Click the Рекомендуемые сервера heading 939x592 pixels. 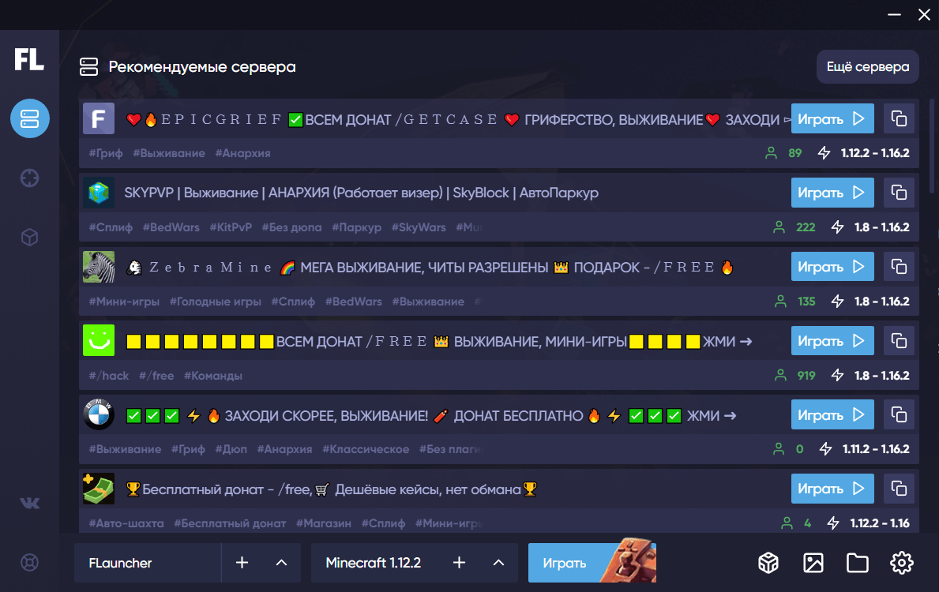pyautogui.click(x=202, y=67)
